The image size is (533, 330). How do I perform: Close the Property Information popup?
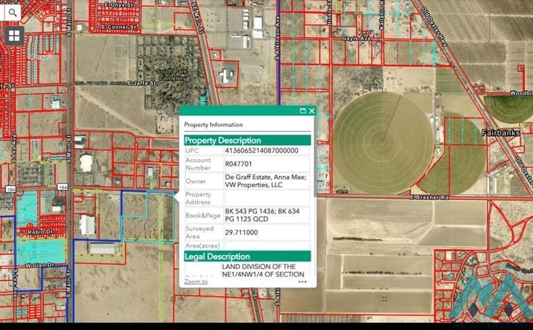[311, 111]
